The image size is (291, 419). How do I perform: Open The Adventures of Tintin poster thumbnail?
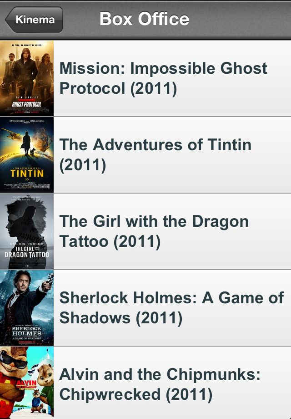click(x=27, y=155)
